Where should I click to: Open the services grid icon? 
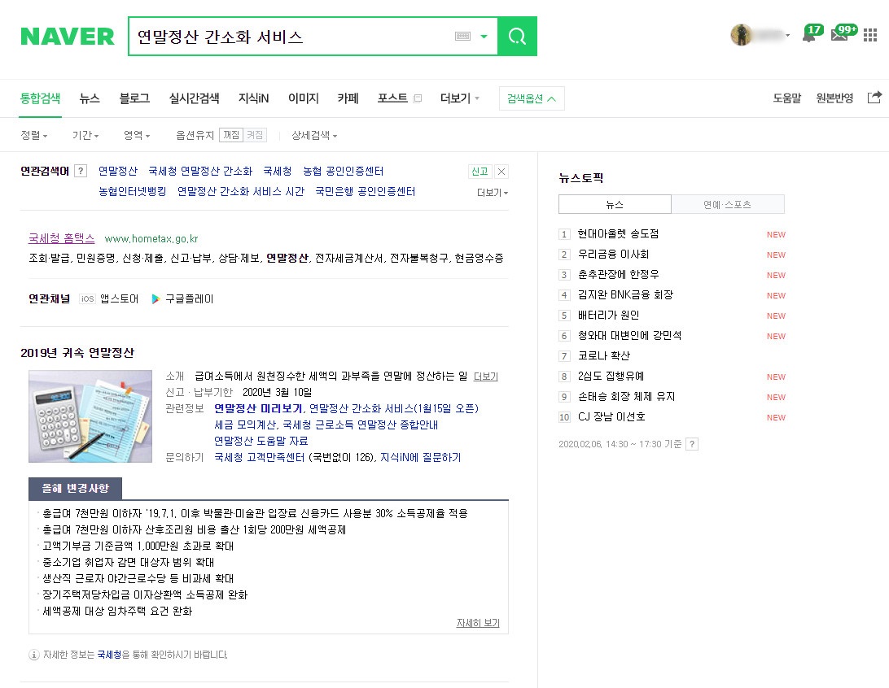pyautogui.click(x=870, y=36)
